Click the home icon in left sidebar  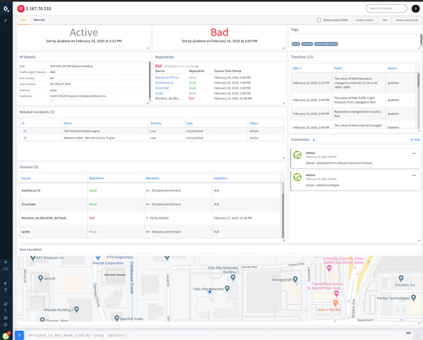click(6, 262)
